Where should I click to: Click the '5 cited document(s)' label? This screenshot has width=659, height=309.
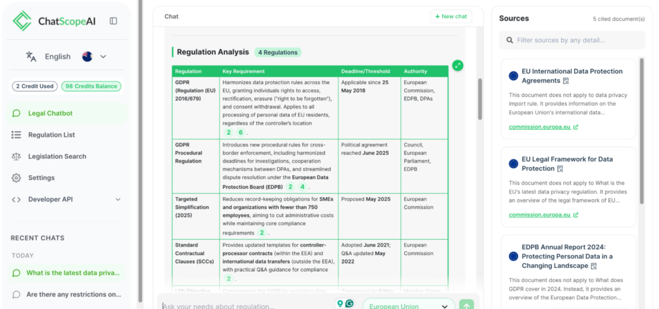618,19
